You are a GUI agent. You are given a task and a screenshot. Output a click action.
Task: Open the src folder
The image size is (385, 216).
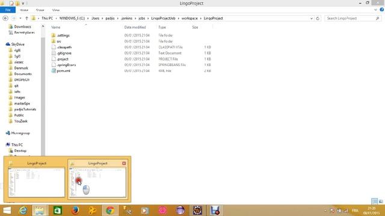click(x=59, y=41)
